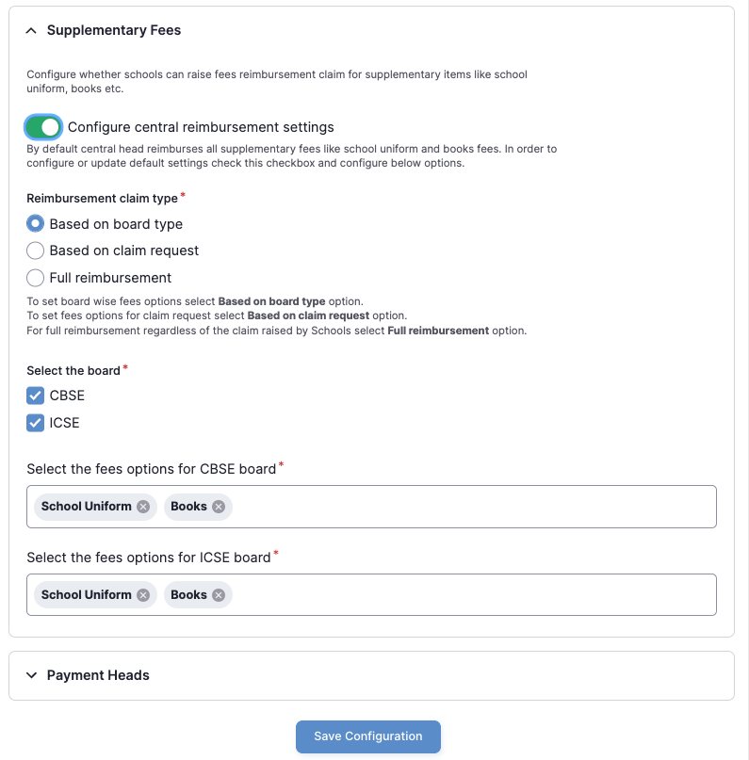Click Configure central reimbursement settings label

click(x=201, y=127)
